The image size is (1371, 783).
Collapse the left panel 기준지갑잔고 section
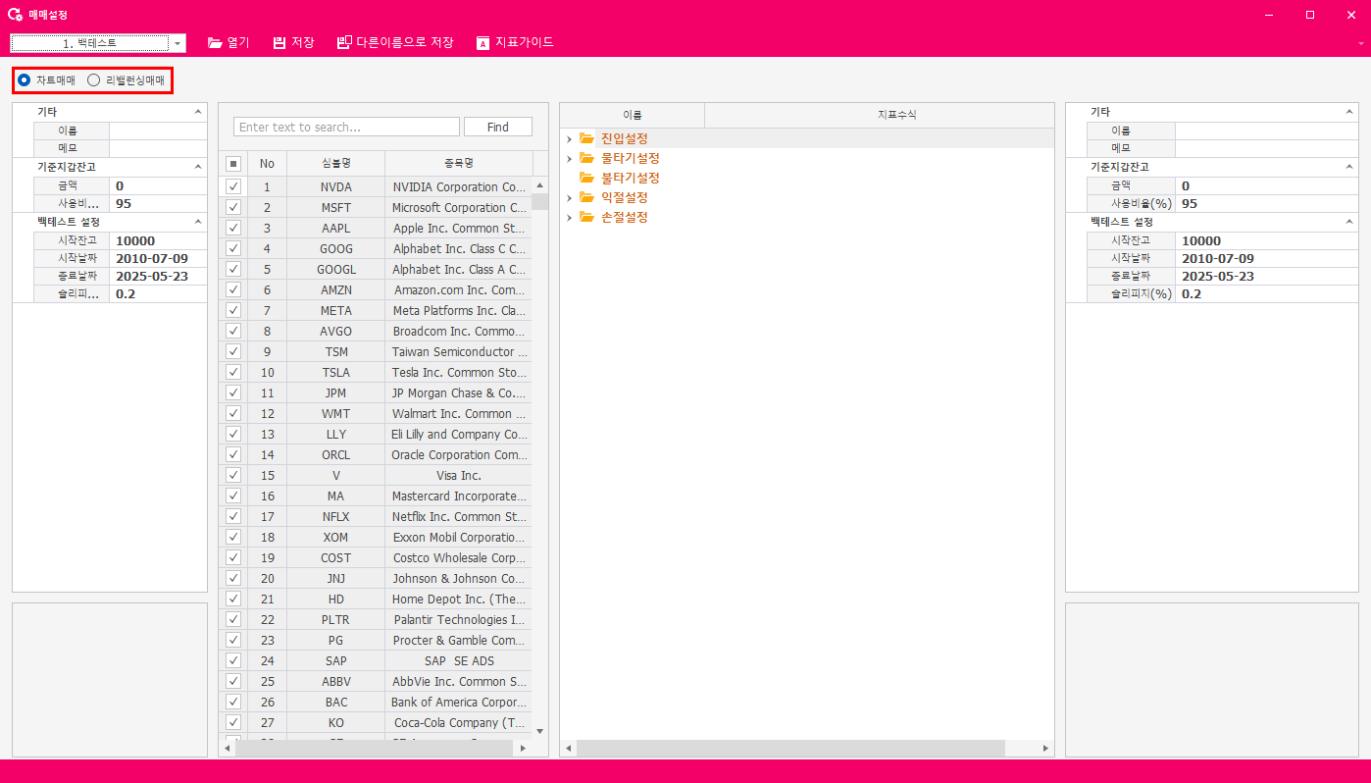click(198, 167)
